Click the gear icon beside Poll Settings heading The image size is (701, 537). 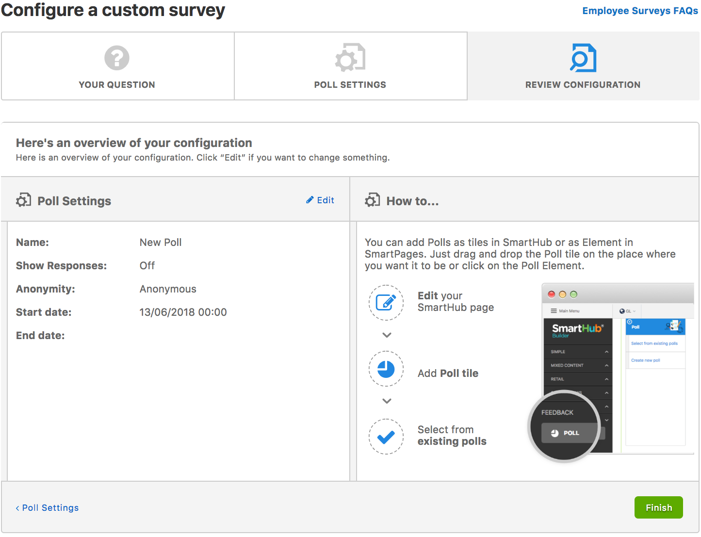click(x=23, y=200)
